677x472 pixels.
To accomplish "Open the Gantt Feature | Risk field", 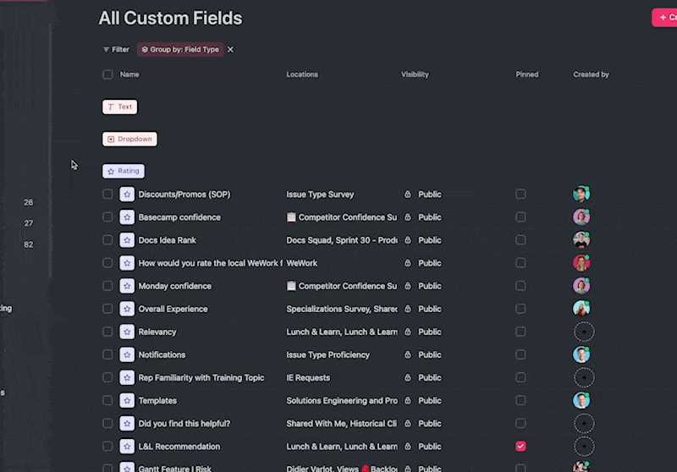I will click(175, 469).
